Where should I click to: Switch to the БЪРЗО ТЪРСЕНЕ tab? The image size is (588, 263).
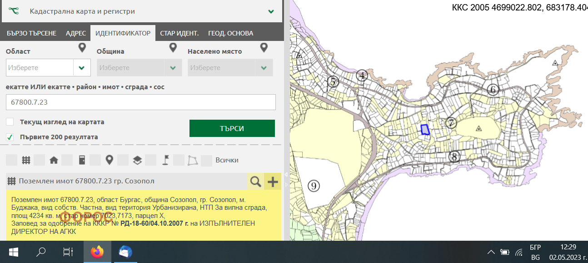click(x=32, y=33)
